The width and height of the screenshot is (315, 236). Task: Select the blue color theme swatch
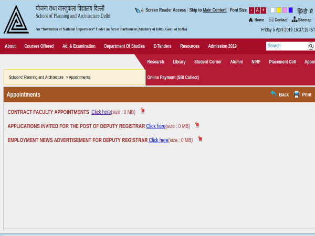pyautogui.click(x=290, y=10)
